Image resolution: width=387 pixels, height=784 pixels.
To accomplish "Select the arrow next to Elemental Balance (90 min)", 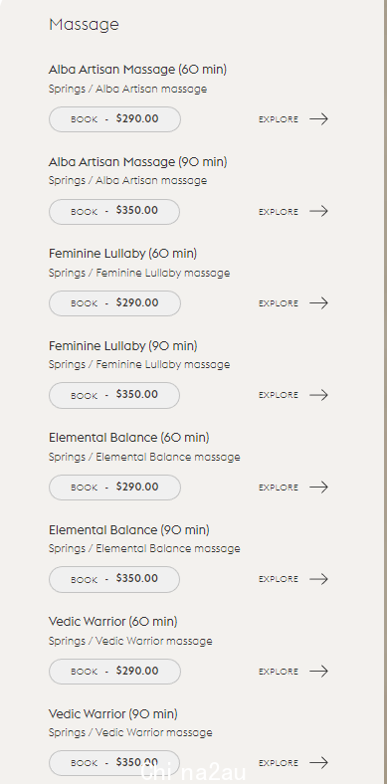I will tap(318, 579).
